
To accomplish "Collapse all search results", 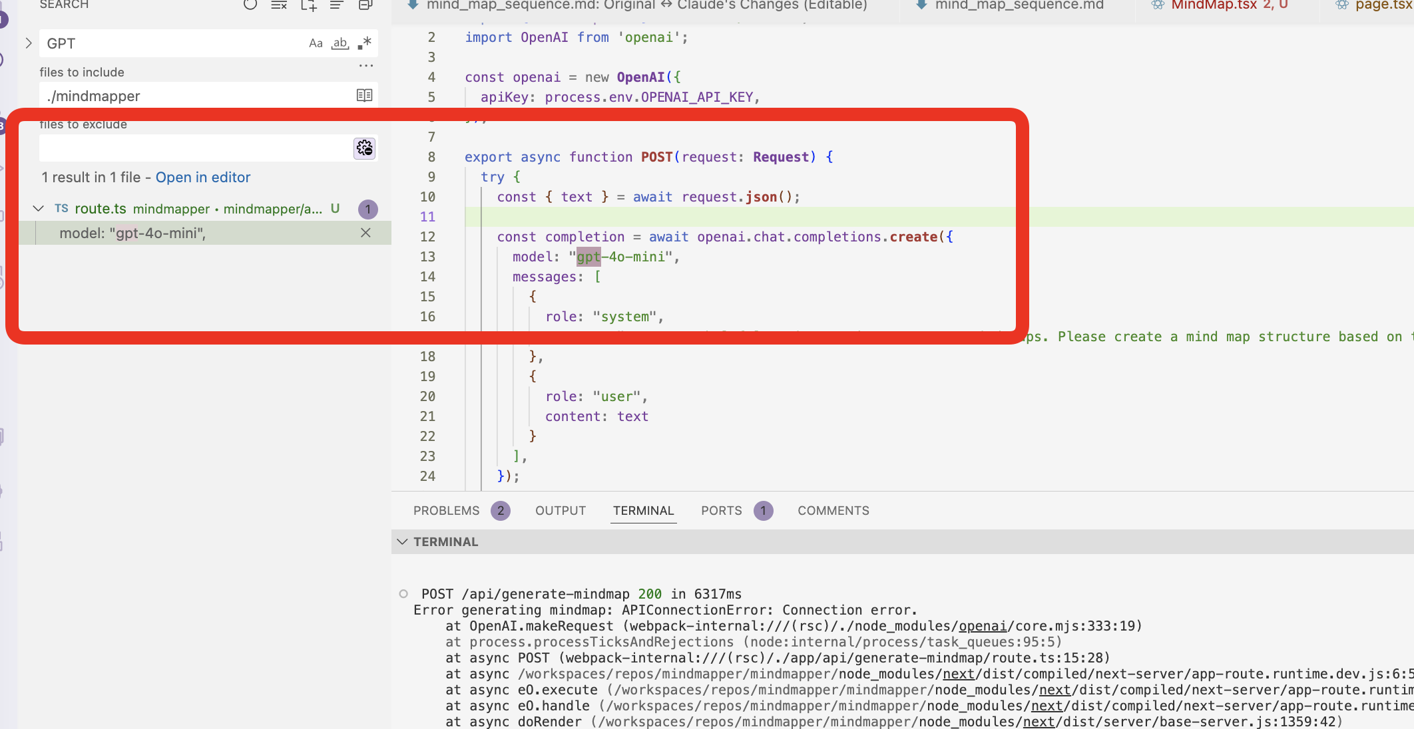I will [x=365, y=5].
